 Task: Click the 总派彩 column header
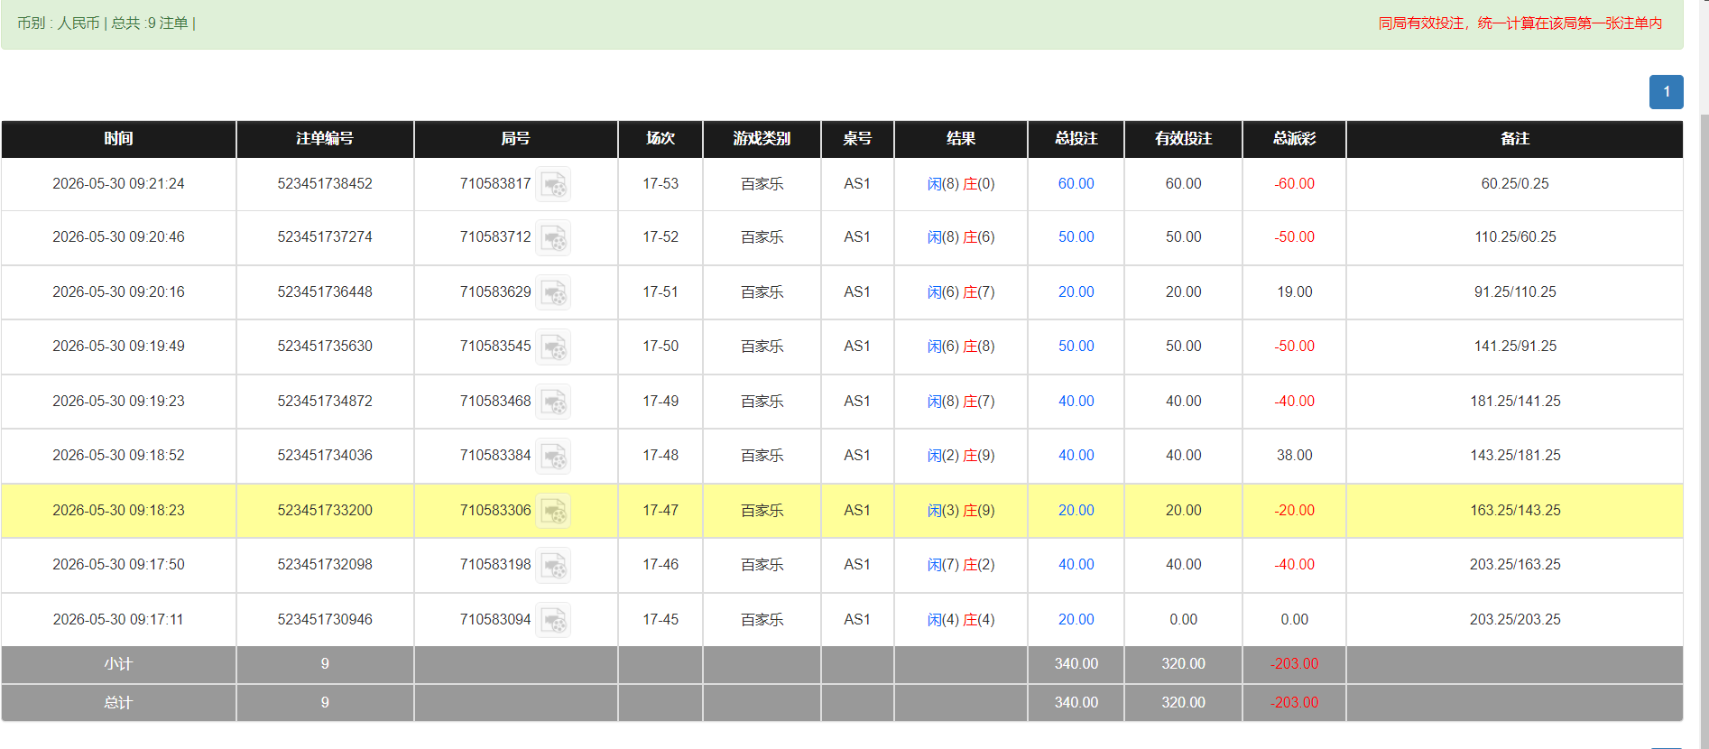pos(1294,139)
